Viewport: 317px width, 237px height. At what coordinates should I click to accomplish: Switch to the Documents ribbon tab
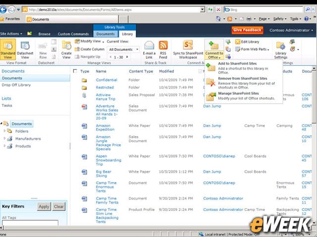tap(106, 34)
